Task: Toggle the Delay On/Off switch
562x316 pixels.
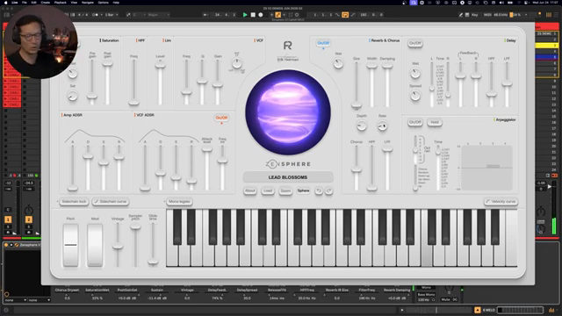Action: 415,43
